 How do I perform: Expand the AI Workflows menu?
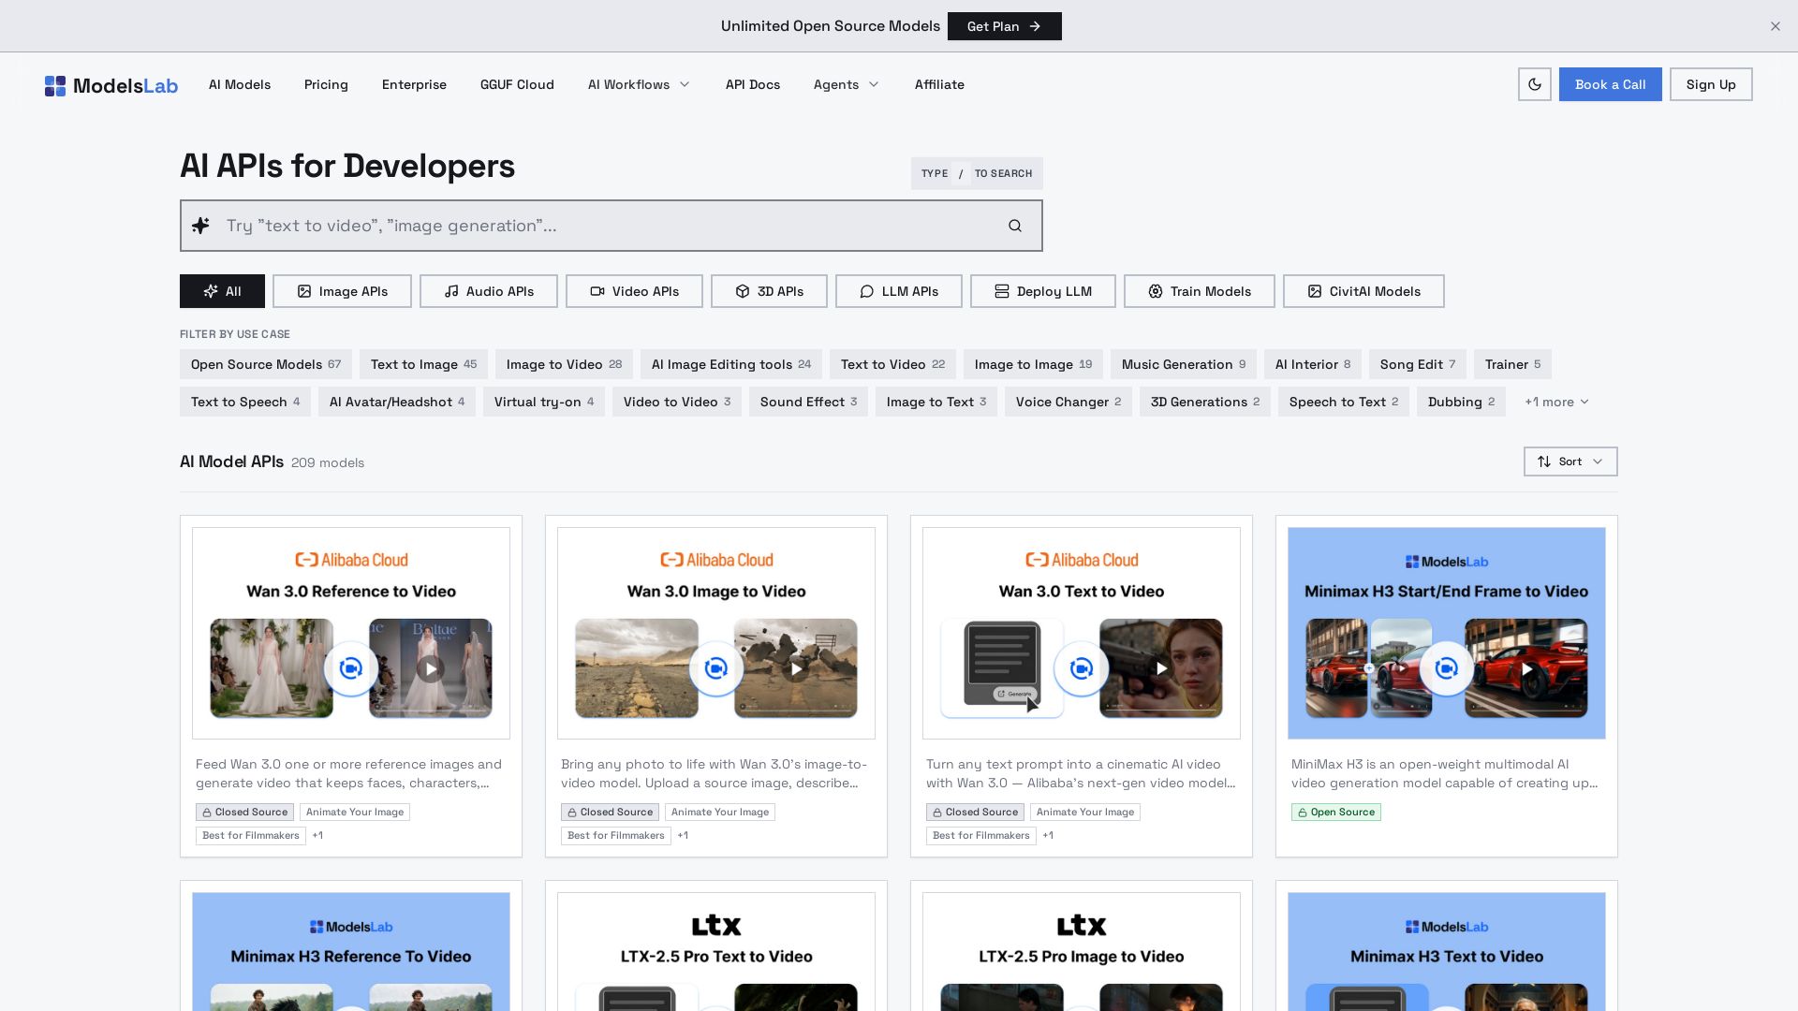tap(639, 84)
